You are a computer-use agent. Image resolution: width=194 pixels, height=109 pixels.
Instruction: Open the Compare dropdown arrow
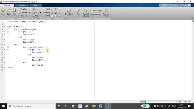click(29, 12)
